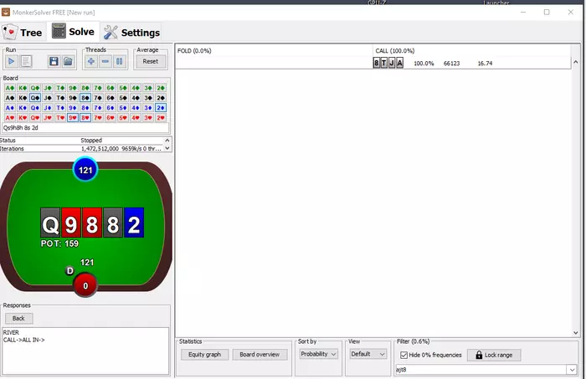The width and height of the screenshot is (586, 379).
Task: Load a saved run with the folder icon
Action: [68, 61]
